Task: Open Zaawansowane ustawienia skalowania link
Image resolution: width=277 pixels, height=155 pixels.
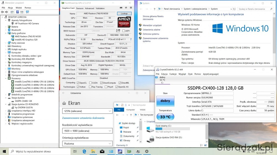Action: pyautogui.click(x=83, y=118)
